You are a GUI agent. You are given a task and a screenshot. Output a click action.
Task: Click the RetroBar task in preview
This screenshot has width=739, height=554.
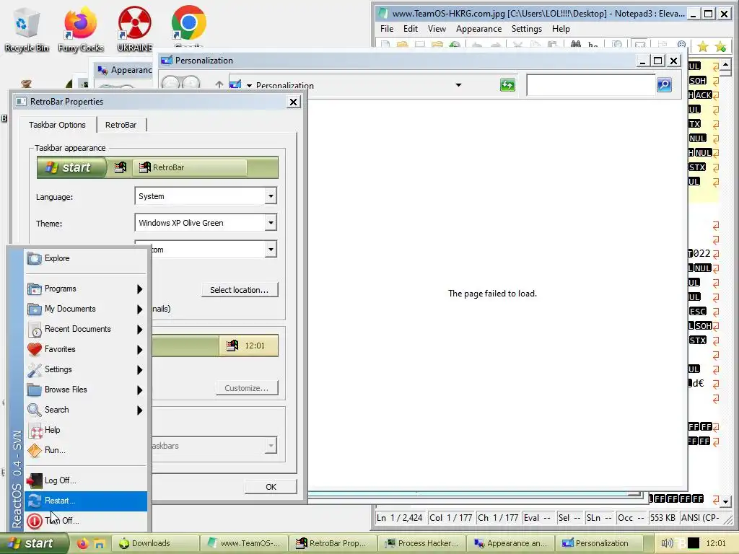(190, 167)
